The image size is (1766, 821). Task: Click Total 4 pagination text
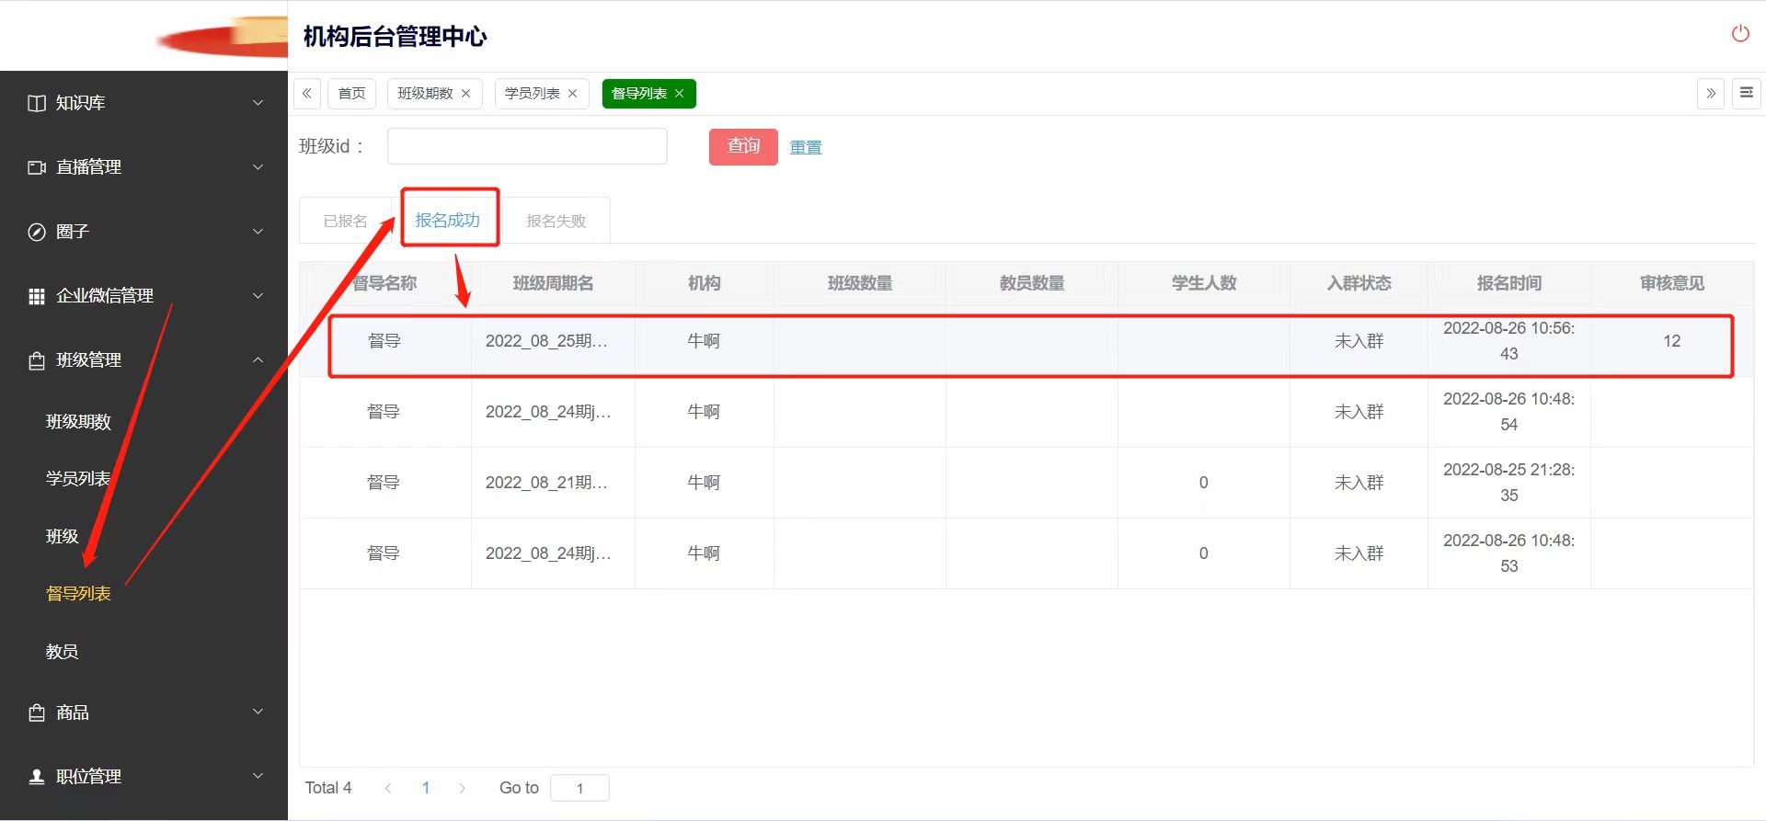[328, 788]
